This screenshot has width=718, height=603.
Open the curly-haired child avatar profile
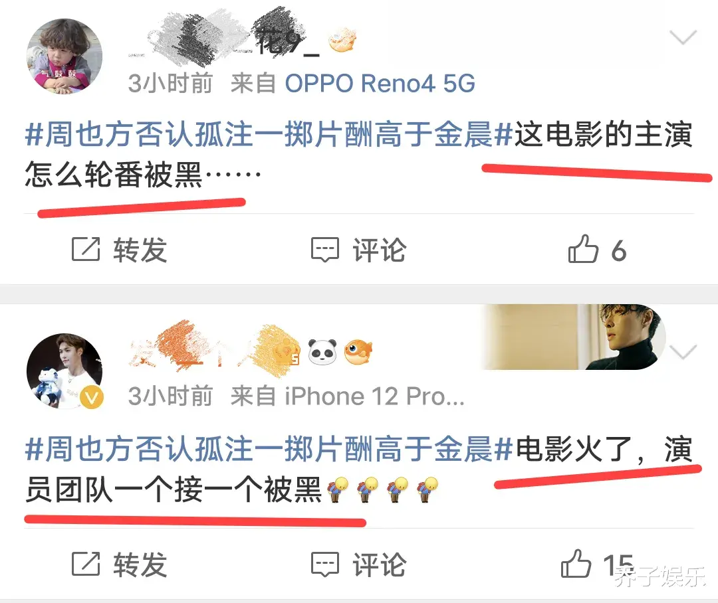tap(64, 56)
